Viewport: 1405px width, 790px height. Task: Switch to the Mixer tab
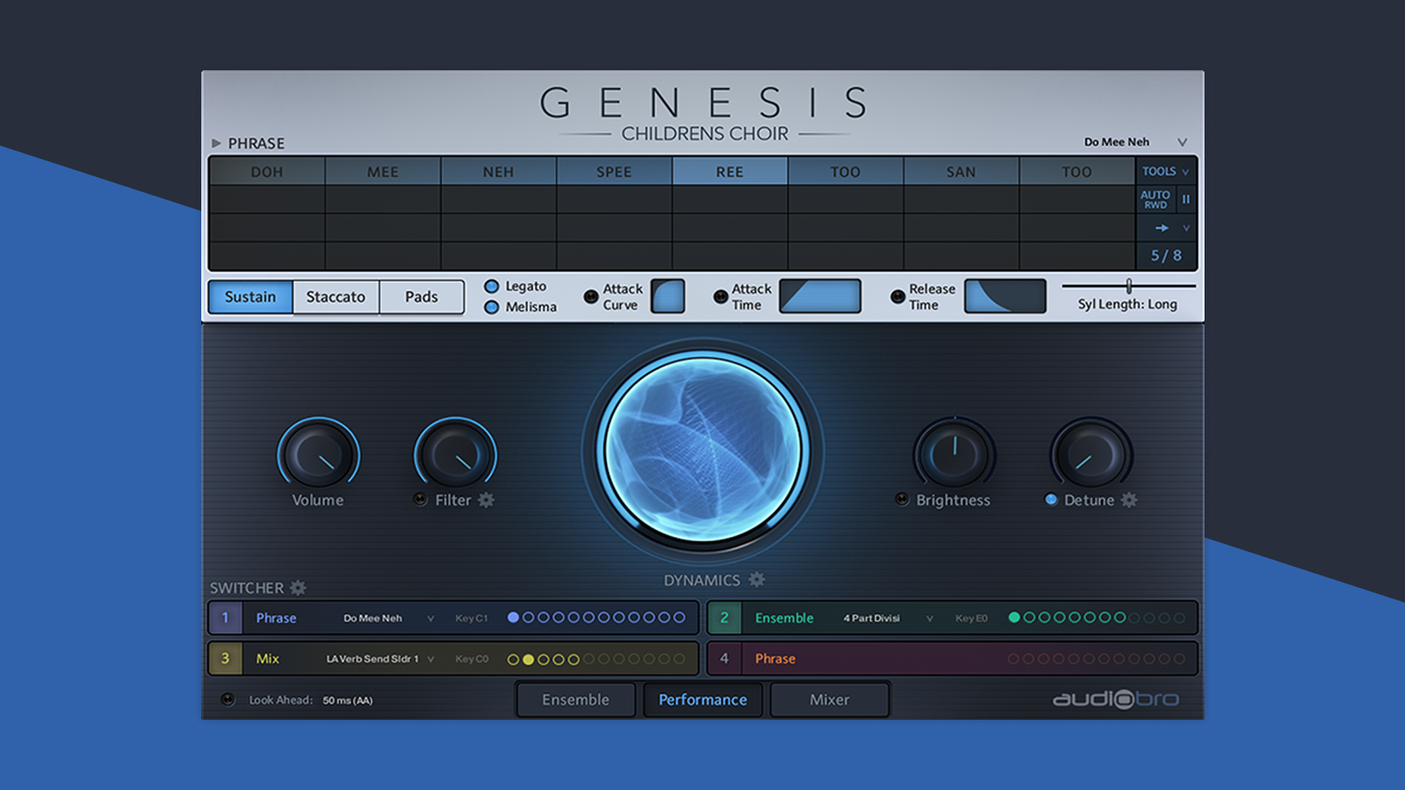point(830,700)
